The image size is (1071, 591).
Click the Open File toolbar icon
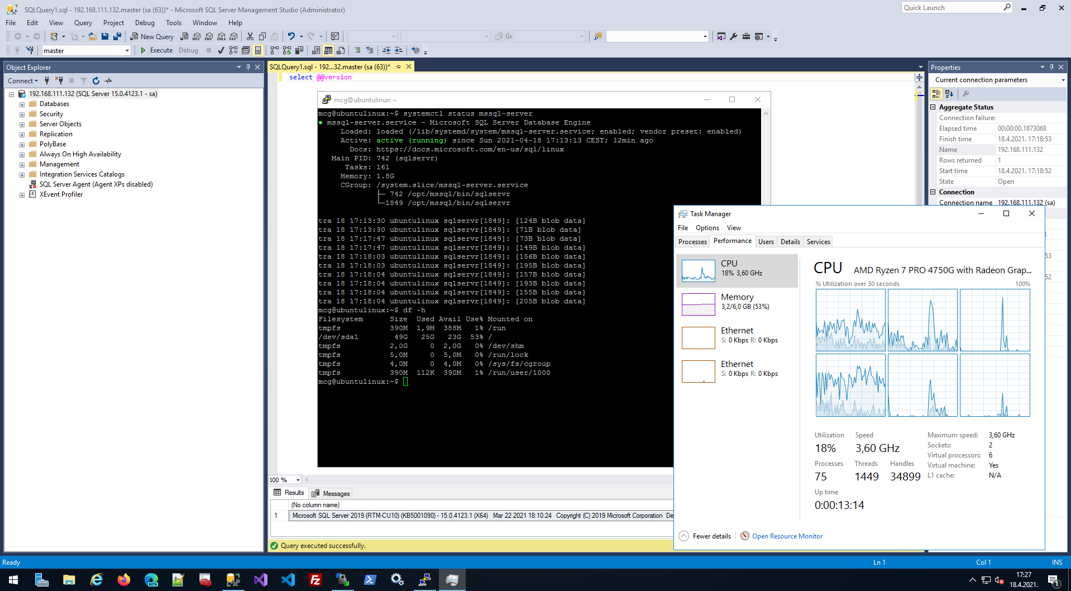[93, 36]
